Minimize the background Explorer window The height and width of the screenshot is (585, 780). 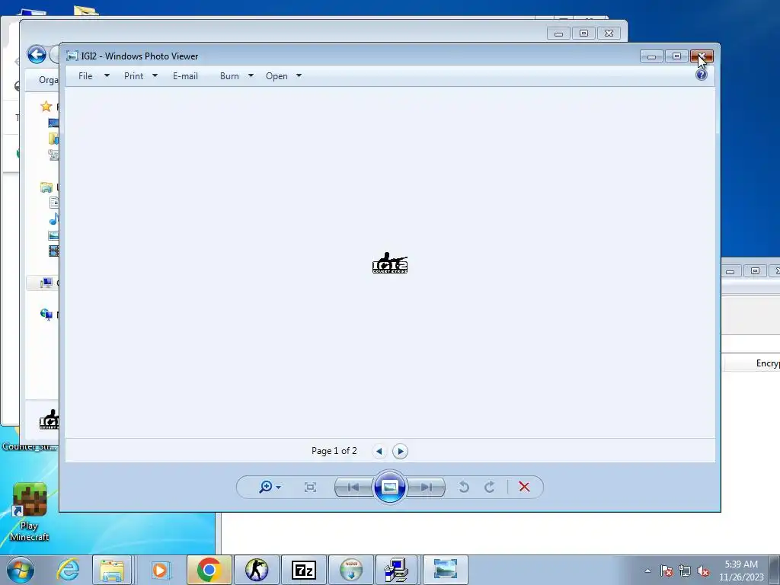pos(558,34)
